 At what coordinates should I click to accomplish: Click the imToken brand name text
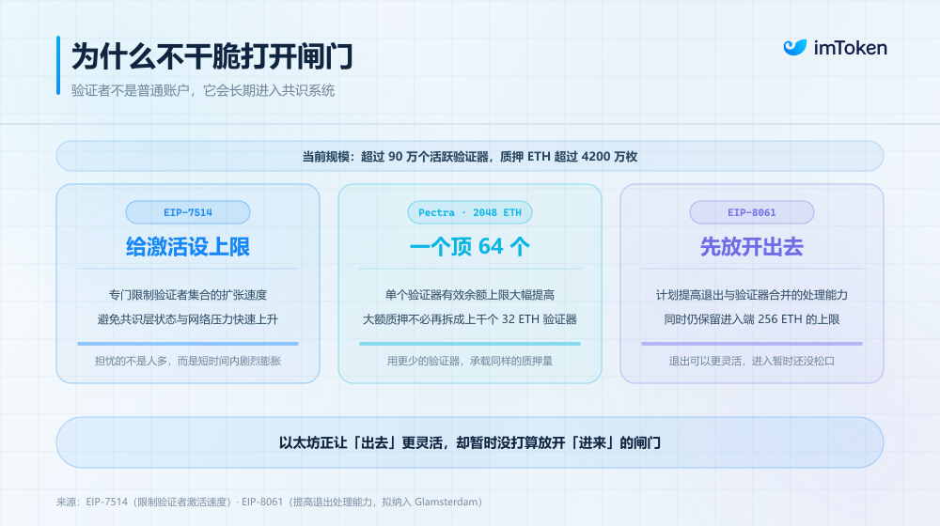[x=850, y=48]
